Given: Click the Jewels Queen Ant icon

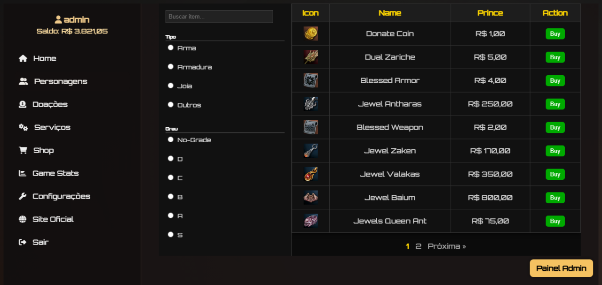Looking at the screenshot, I should click(310, 221).
